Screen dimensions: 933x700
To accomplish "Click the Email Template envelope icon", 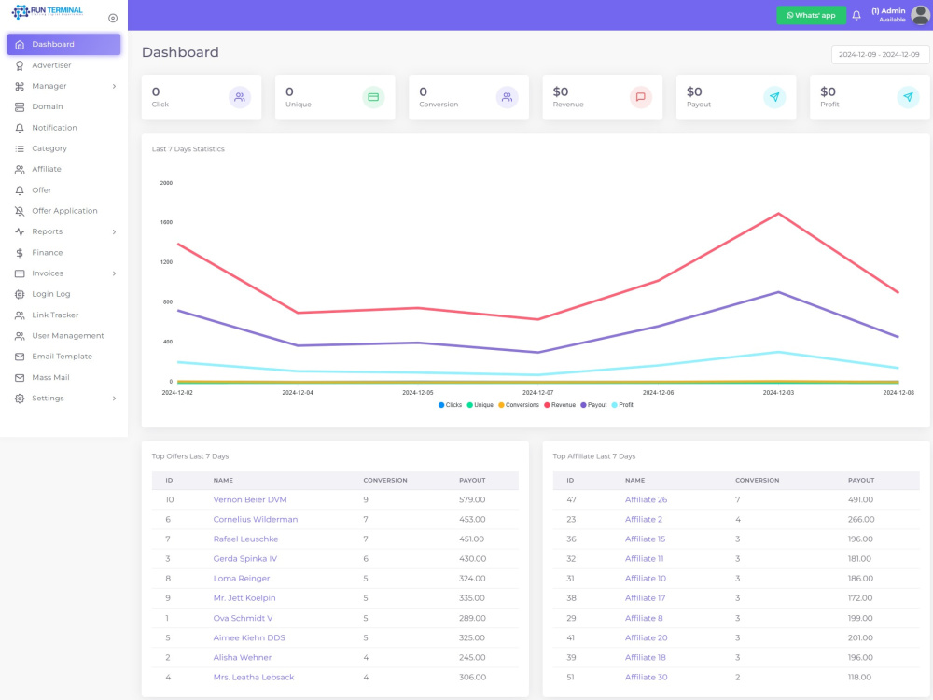I will click(x=20, y=357).
